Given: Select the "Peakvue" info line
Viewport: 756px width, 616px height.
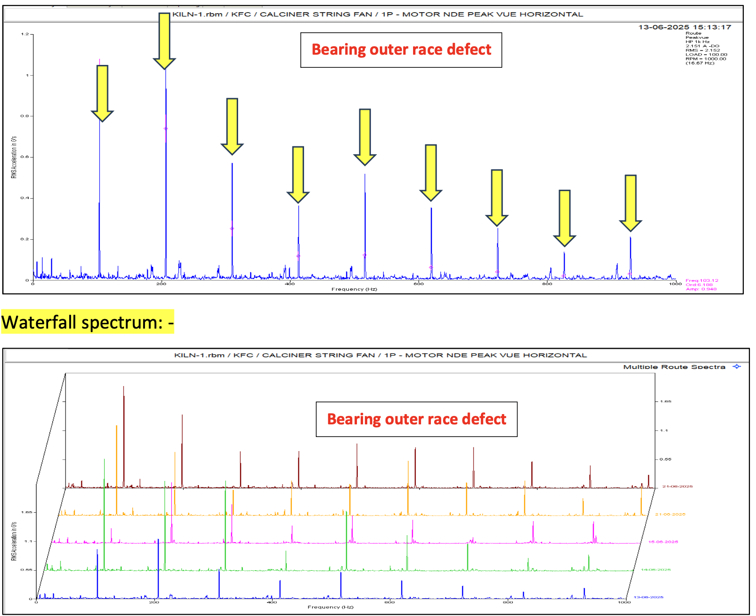Looking at the screenshot, I should [x=697, y=37].
